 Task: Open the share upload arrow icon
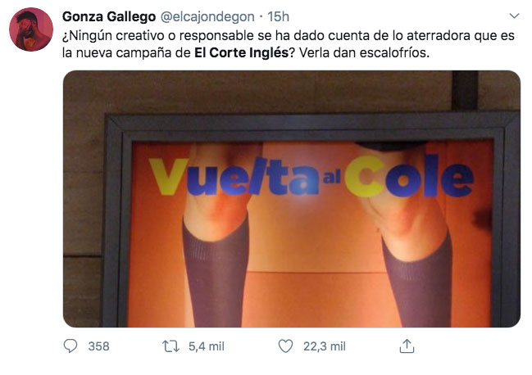[407, 346]
